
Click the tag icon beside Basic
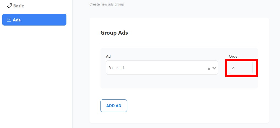point(9,6)
